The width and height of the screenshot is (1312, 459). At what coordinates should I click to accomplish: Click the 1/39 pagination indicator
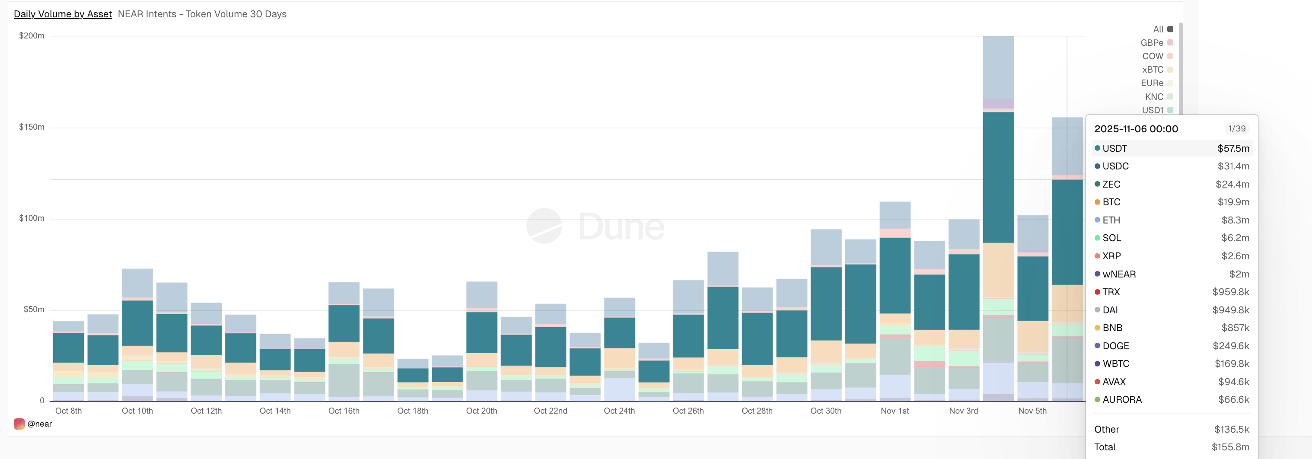pyautogui.click(x=1238, y=128)
